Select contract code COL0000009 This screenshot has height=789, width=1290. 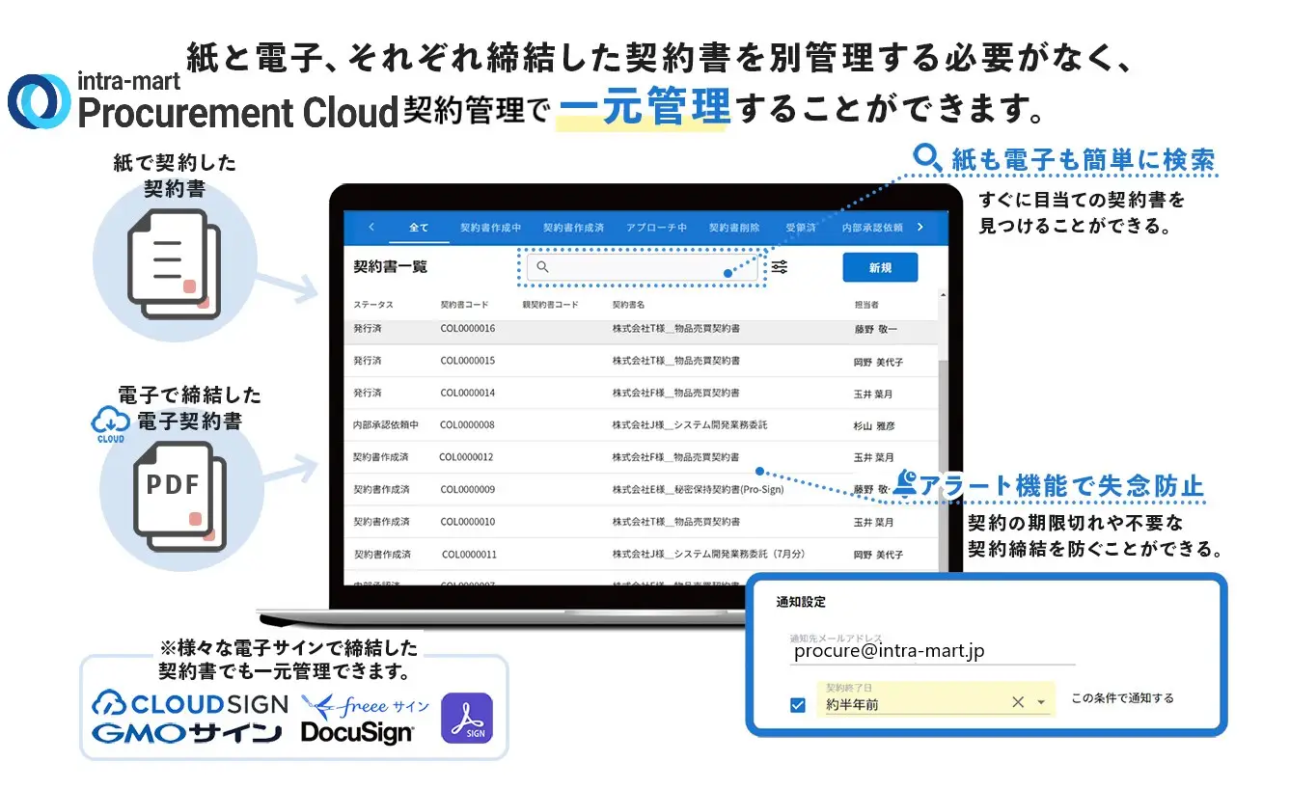tap(468, 489)
